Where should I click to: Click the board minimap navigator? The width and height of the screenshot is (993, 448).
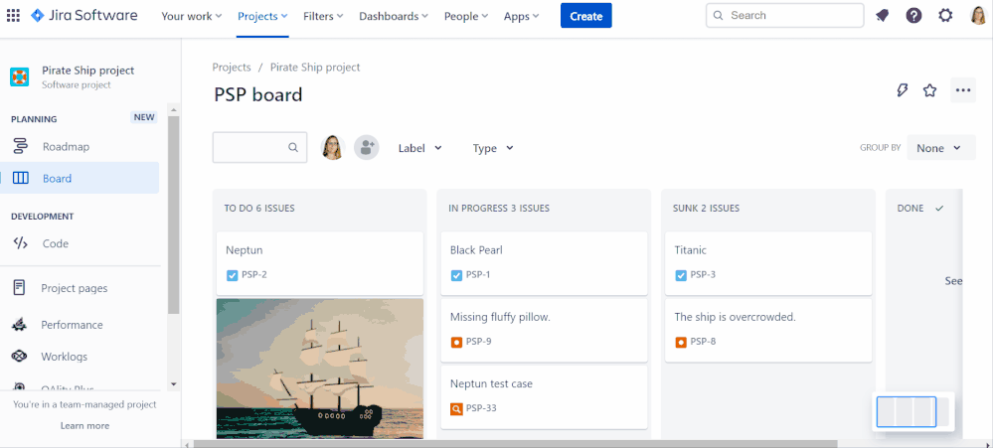(x=912, y=412)
